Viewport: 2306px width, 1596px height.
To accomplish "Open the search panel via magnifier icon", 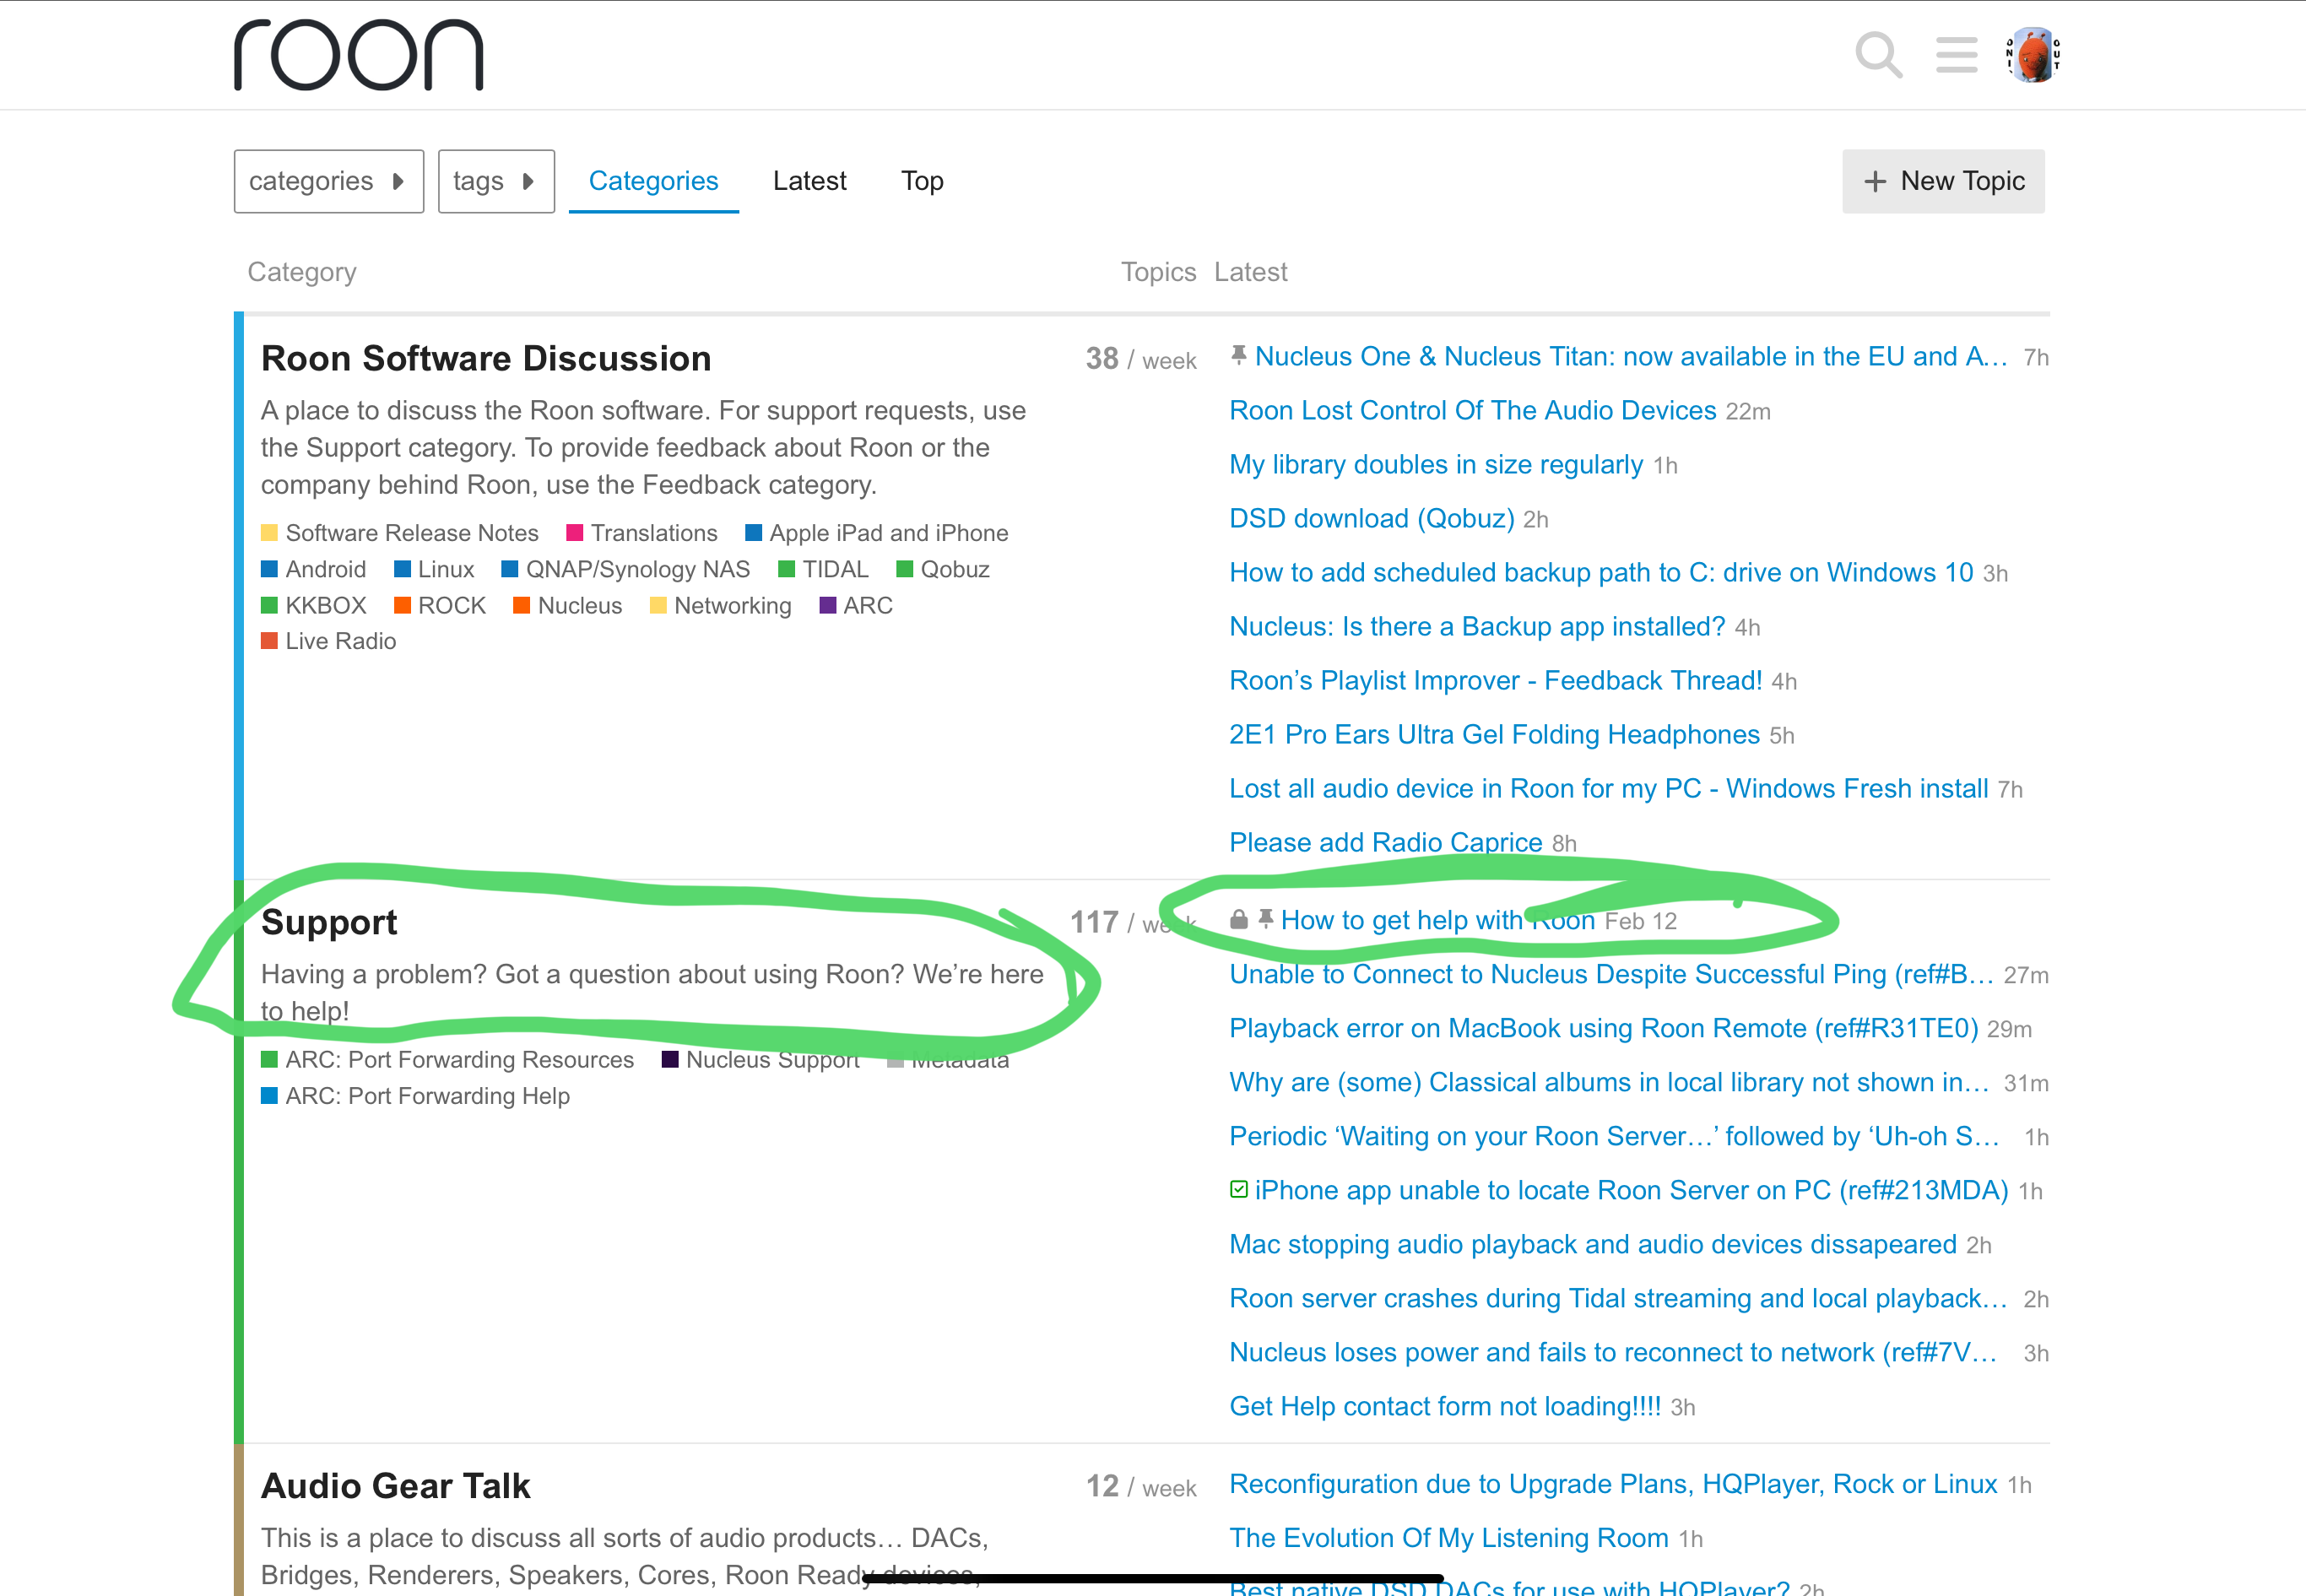I will point(1878,56).
